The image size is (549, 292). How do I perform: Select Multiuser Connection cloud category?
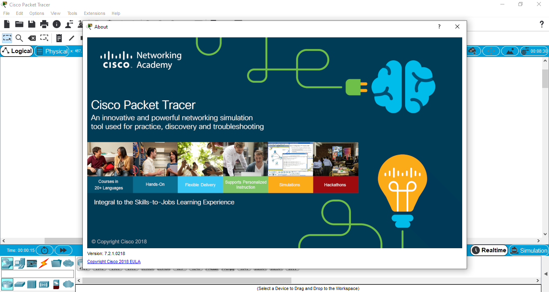coord(68,263)
